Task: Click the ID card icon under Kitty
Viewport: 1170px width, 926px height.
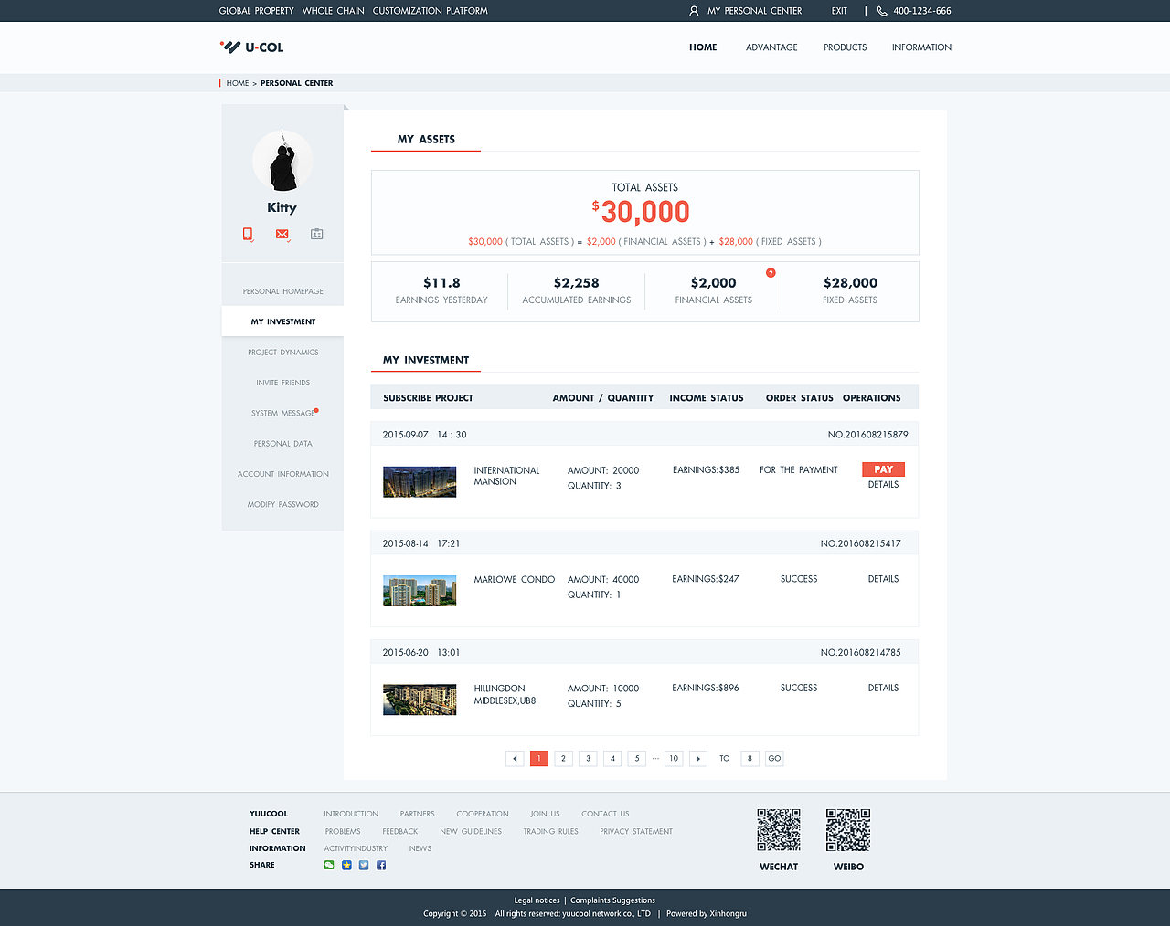Action: 316,234
